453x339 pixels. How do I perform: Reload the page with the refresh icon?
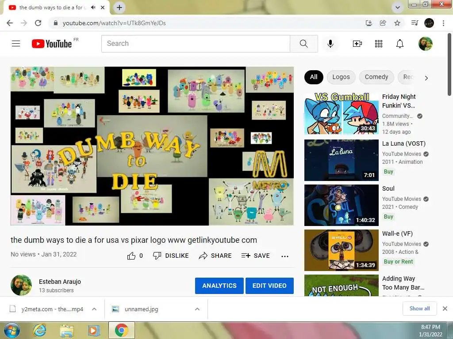pyautogui.click(x=38, y=23)
